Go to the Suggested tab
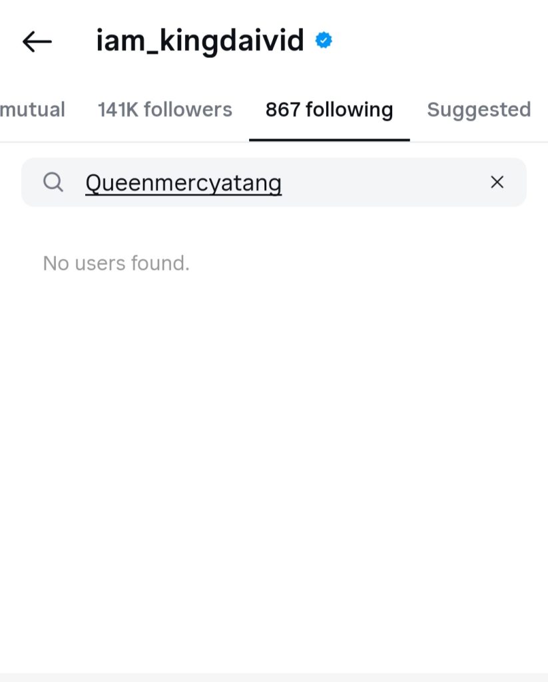 479,109
